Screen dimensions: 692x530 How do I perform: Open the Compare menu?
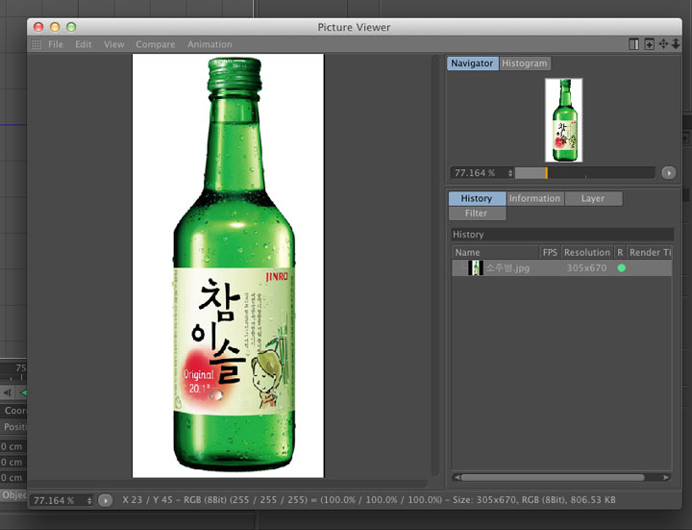(155, 44)
